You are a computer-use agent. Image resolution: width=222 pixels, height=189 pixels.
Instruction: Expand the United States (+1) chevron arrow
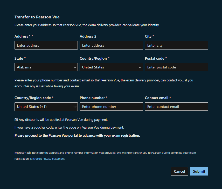coord(75,107)
